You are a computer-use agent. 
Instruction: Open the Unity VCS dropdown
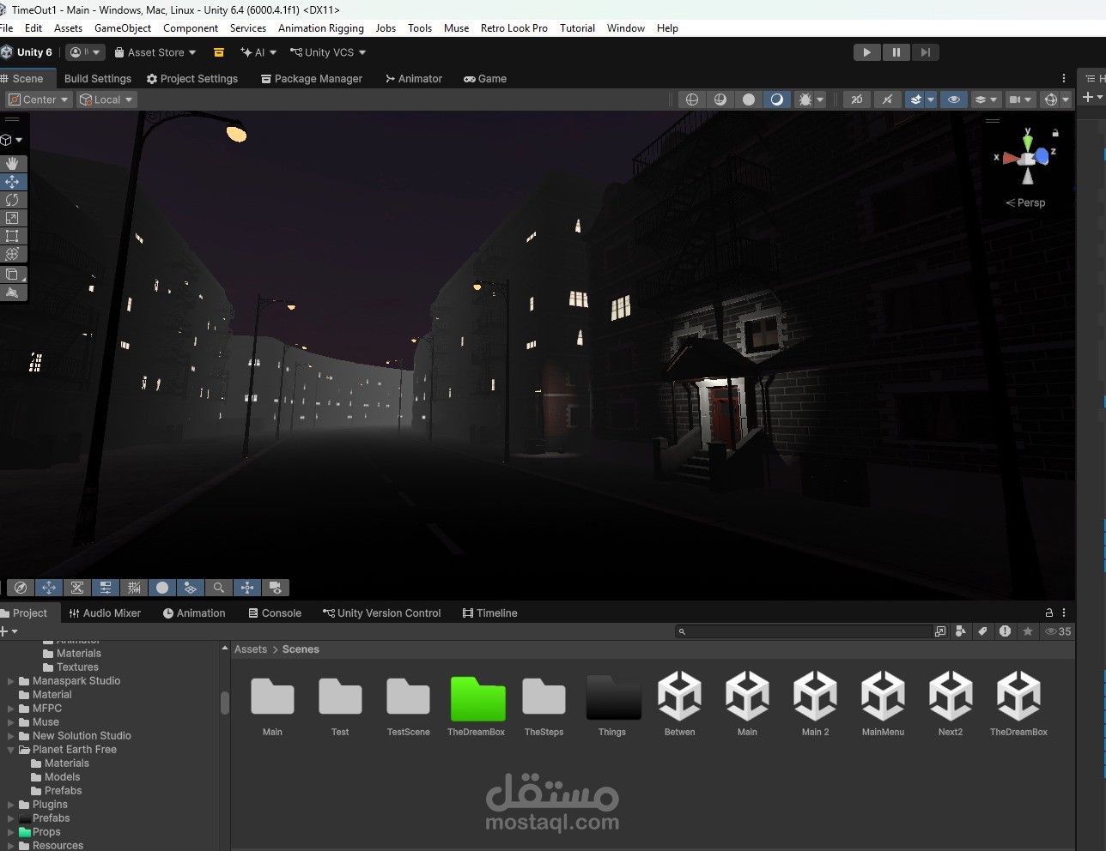[328, 52]
